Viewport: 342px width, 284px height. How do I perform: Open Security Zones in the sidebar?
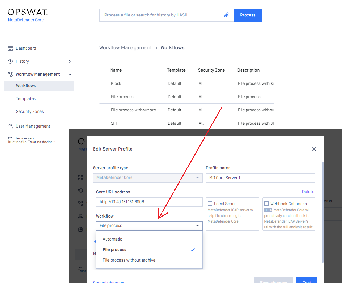pos(30,112)
